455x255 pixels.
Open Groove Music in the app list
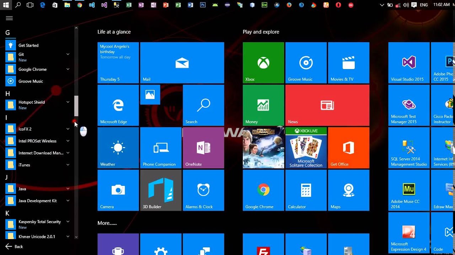[x=38, y=81]
